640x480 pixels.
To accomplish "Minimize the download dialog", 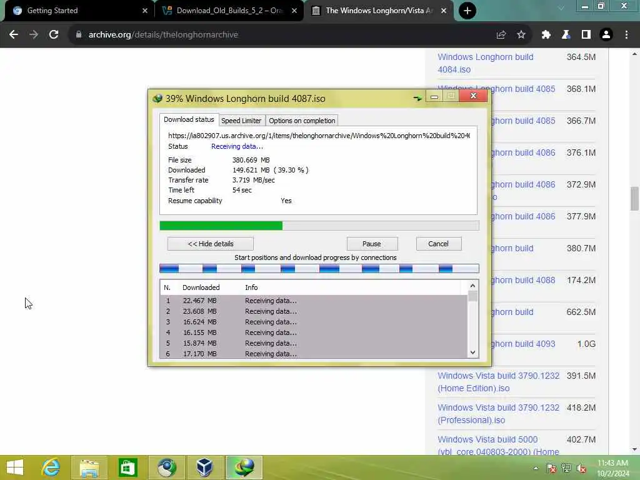I will point(434,96).
